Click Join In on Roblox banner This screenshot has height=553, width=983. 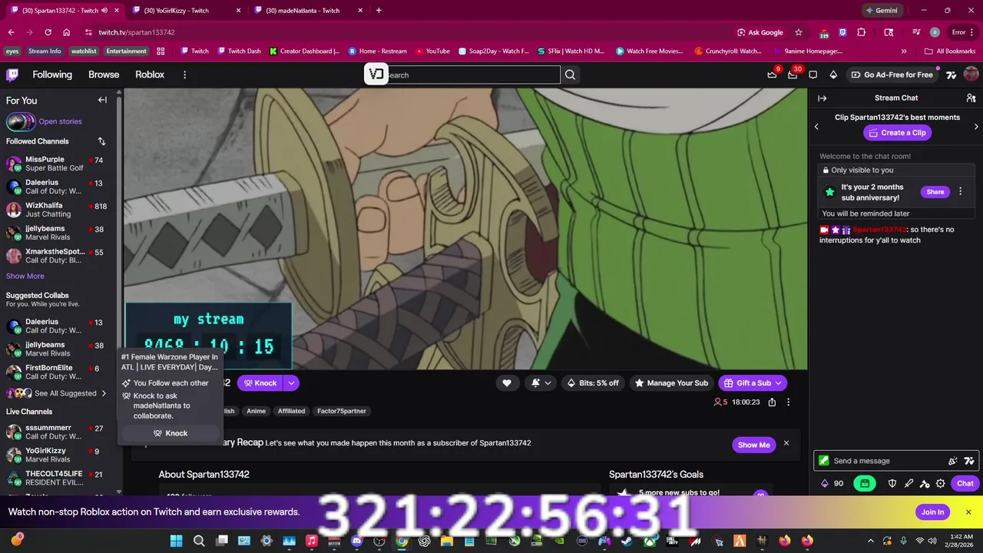932,512
